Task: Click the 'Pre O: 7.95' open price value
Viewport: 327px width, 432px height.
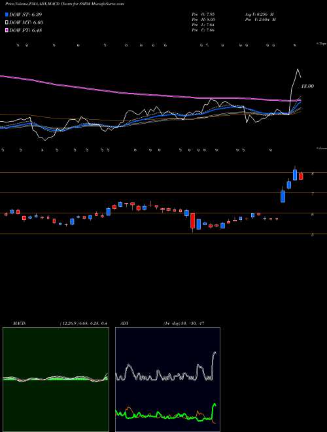Action: coord(203,14)
